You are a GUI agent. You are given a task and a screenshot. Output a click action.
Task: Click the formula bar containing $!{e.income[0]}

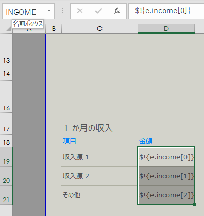click(166, 11)
